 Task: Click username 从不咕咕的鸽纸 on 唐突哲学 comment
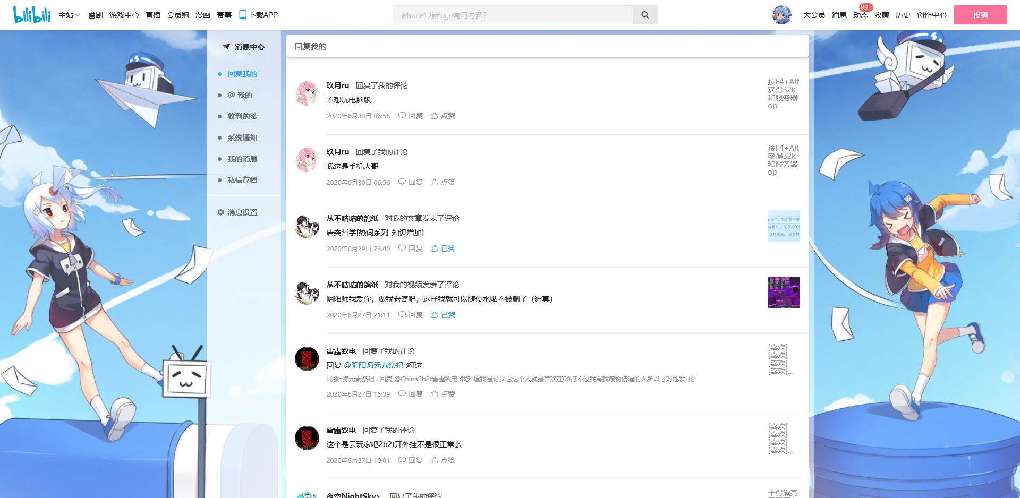(x=352, y=218)
